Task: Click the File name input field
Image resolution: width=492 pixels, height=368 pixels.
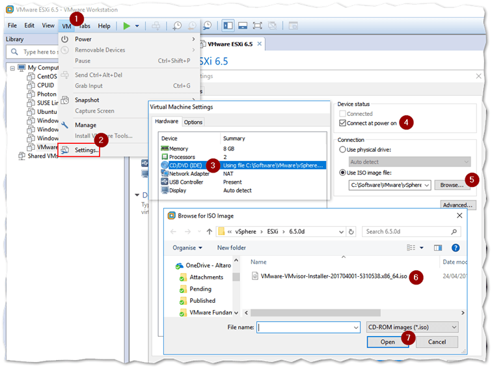Action: click(x=308, y=328)
